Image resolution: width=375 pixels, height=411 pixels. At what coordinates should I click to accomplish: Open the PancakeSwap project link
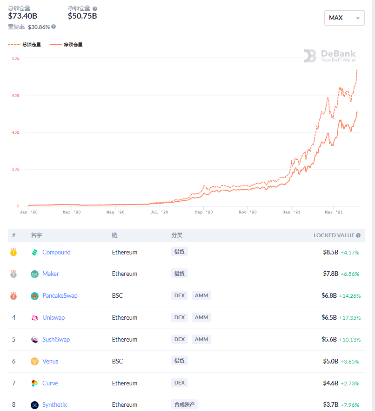[60, 295]
